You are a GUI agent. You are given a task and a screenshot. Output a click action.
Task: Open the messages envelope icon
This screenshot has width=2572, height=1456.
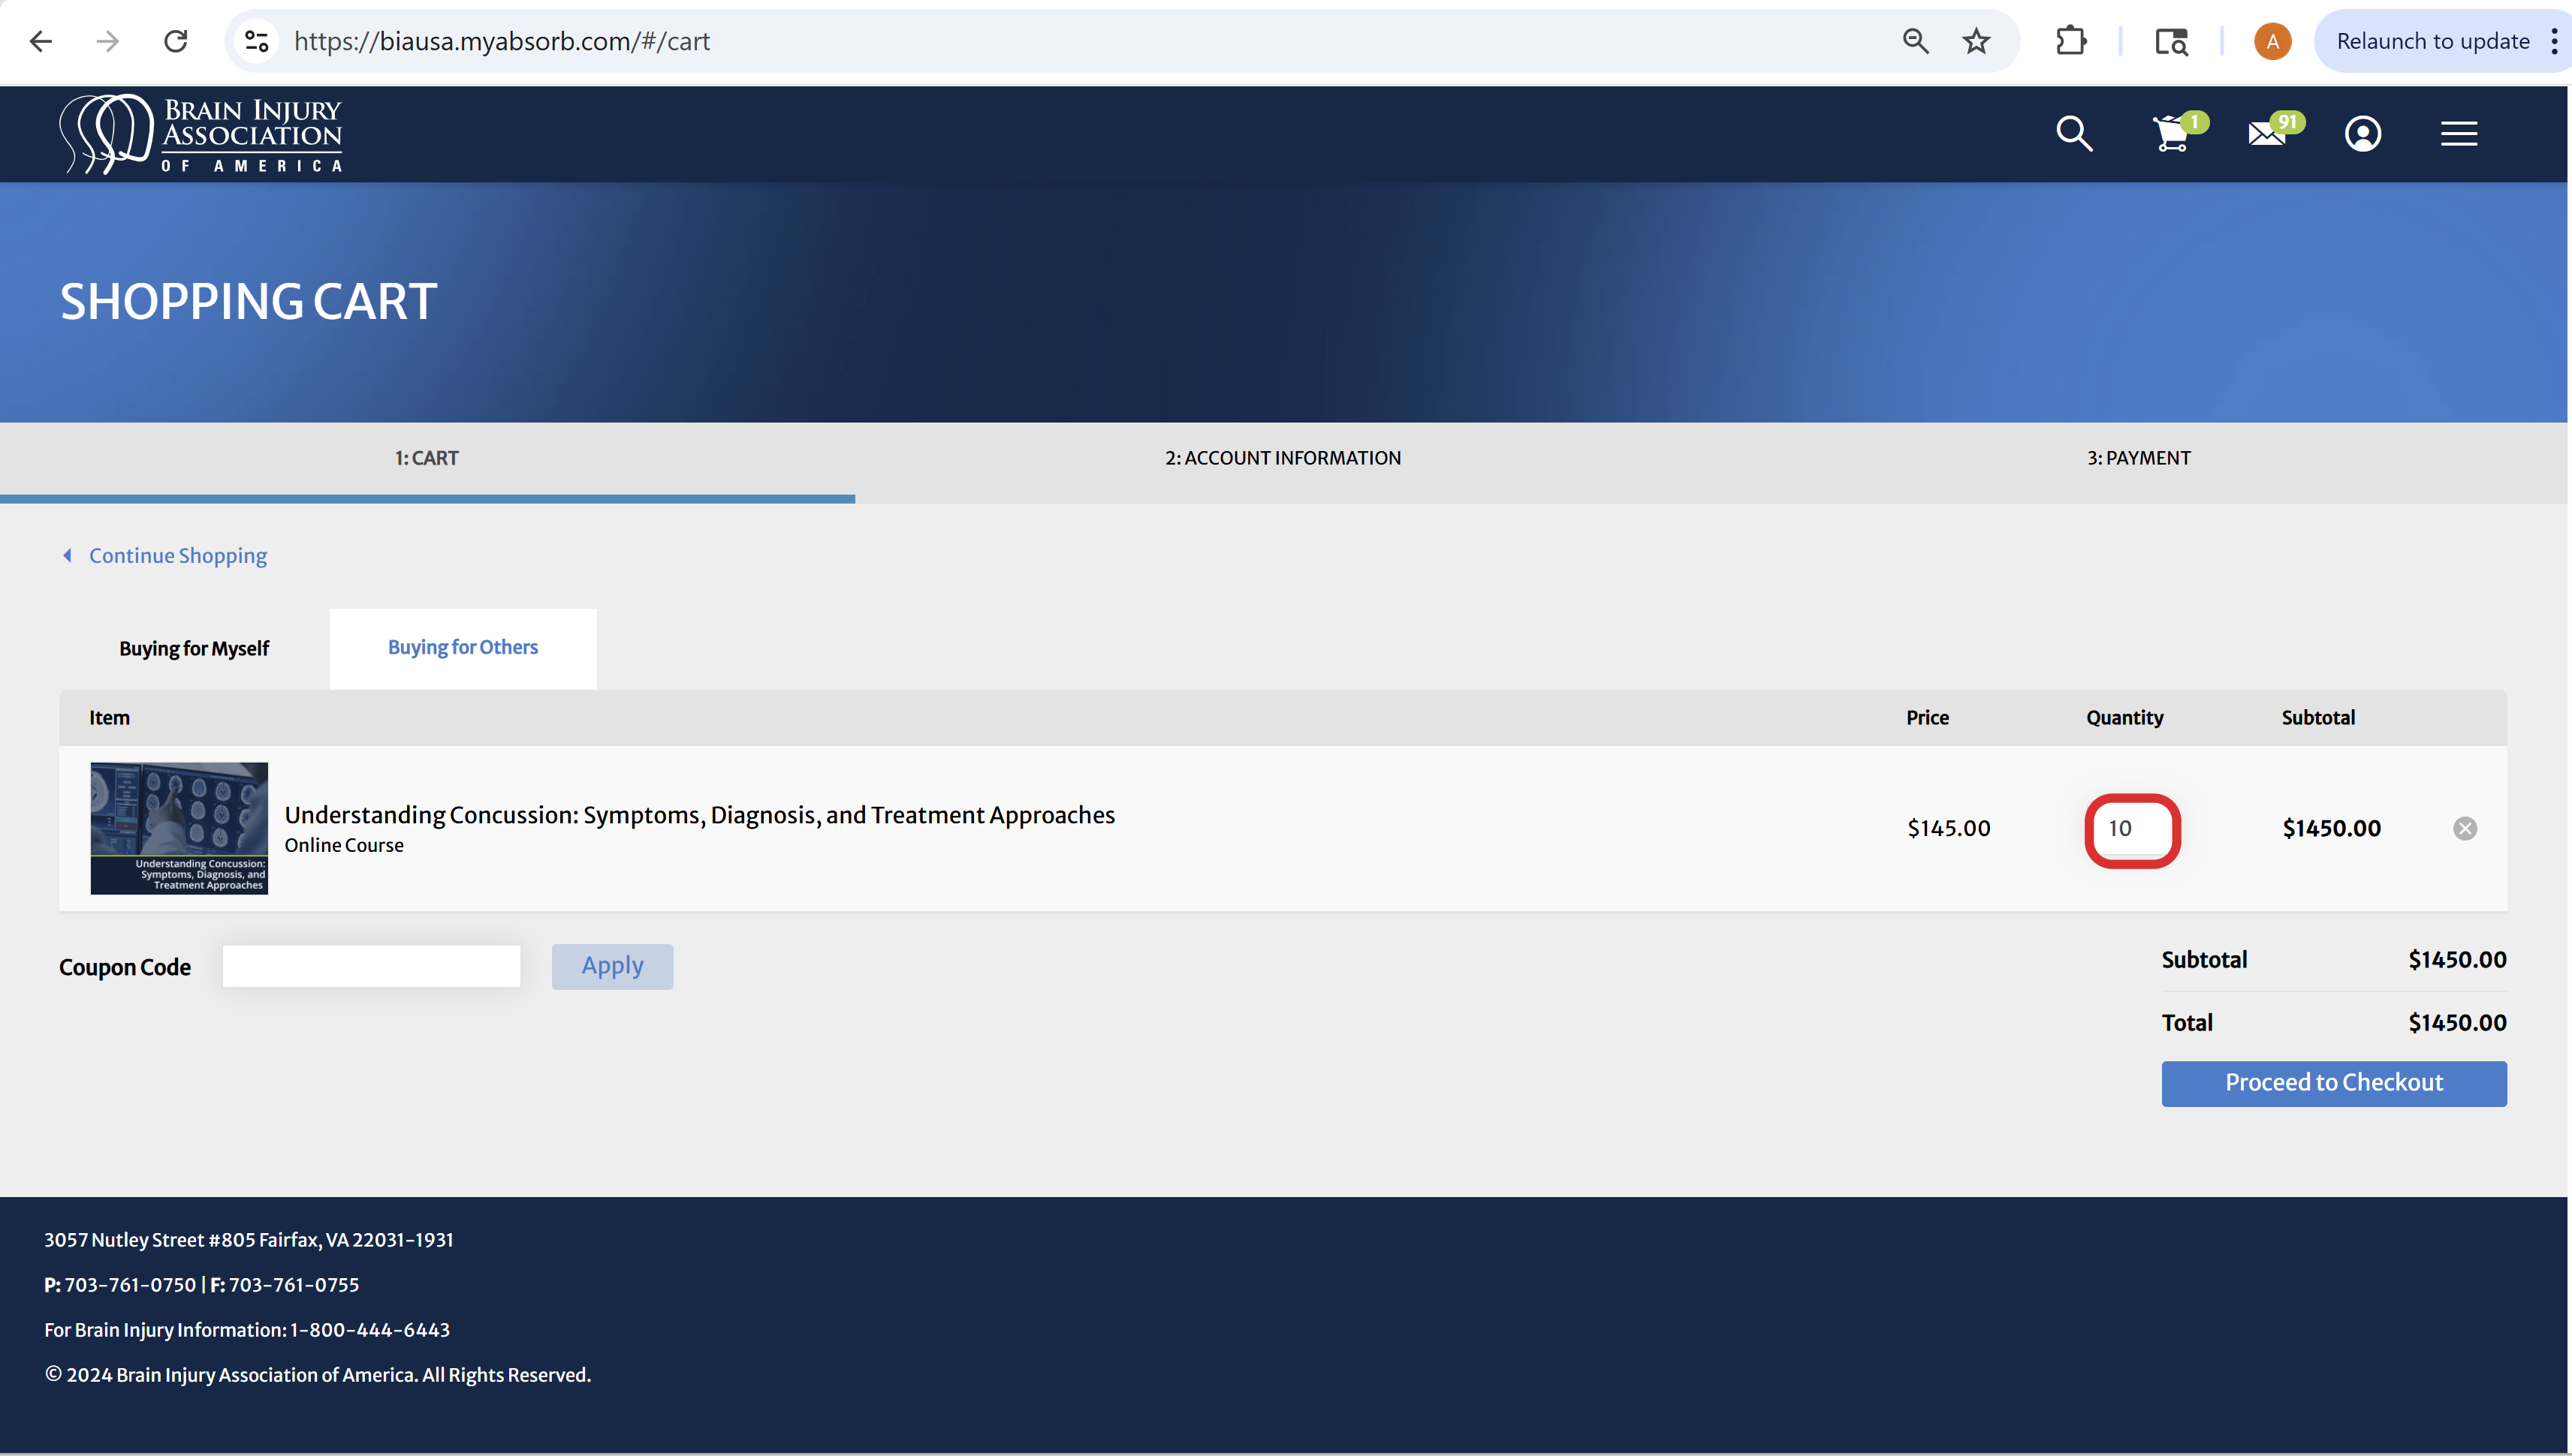coord(2269,133)
